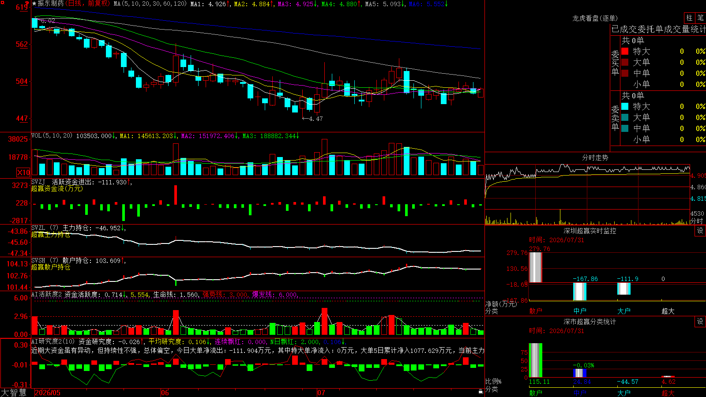Open 设 settings for 深市超赢分类统计
The height and width of the screenshot is (397, 706).
(x=700, y=322)
